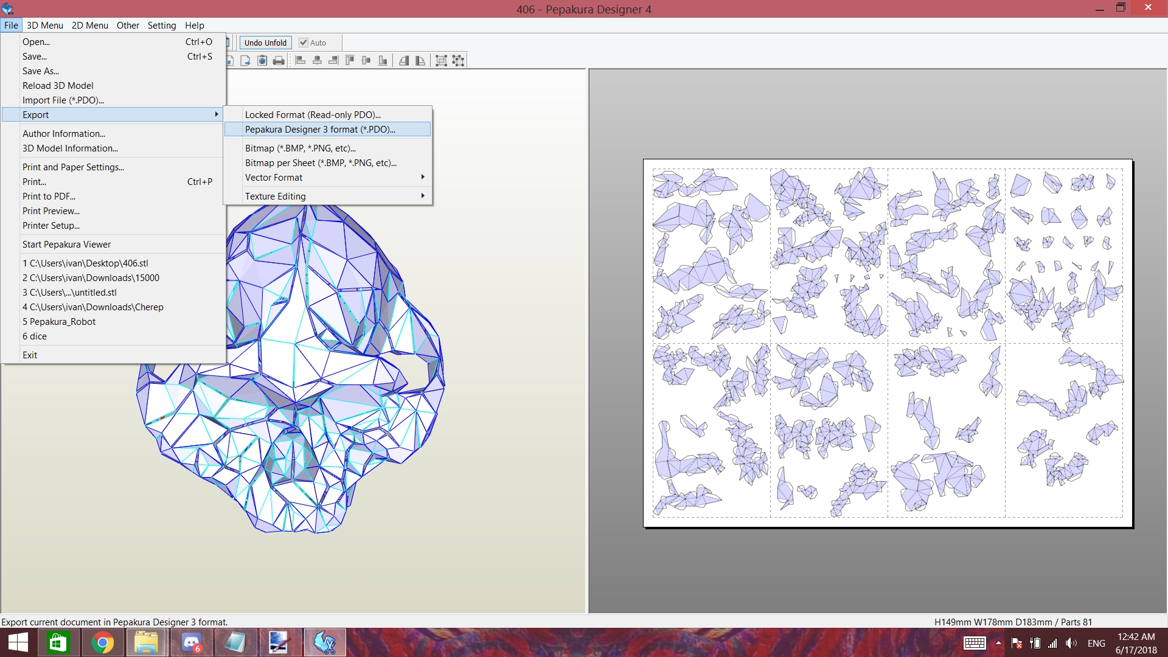The height and width of the screenshot is (657, 1168).
Task: Open the 2D Menu
Action: (x=89, y=25)
